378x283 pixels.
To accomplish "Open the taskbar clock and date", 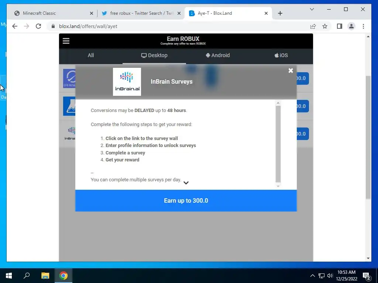I will point(346,276).
